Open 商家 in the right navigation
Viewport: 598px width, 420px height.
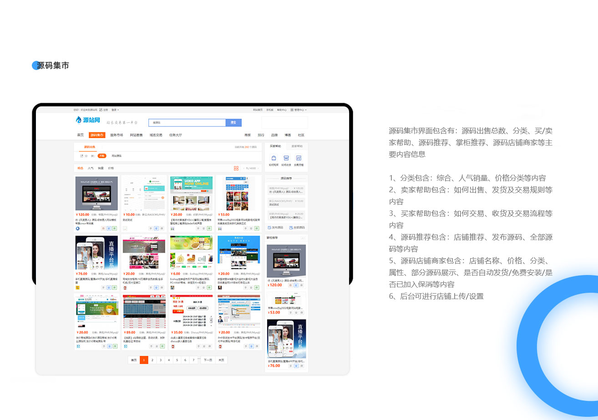[248, 135]
